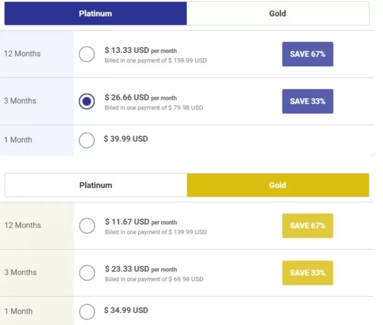Select the $26.66 USD per month radio option

point(86,101)
